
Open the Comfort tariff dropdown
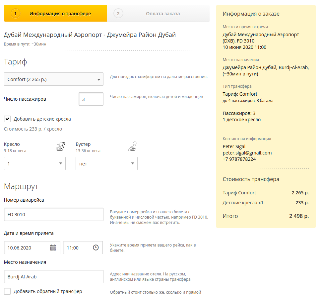(x=53, y=79)
